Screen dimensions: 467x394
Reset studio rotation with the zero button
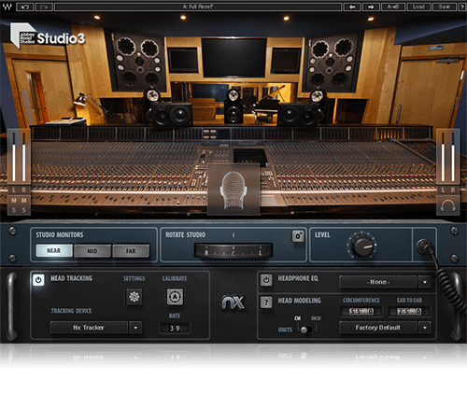tap(298, 236)
